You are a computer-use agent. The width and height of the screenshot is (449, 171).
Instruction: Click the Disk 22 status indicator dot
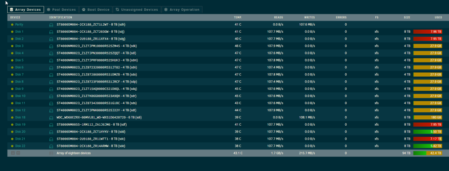pos(12,146)
